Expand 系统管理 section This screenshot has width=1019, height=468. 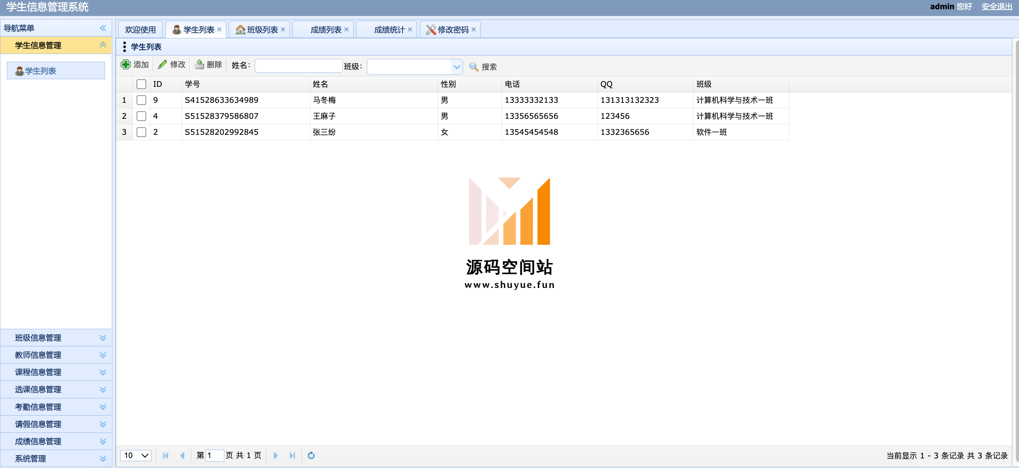pos(103,459)
